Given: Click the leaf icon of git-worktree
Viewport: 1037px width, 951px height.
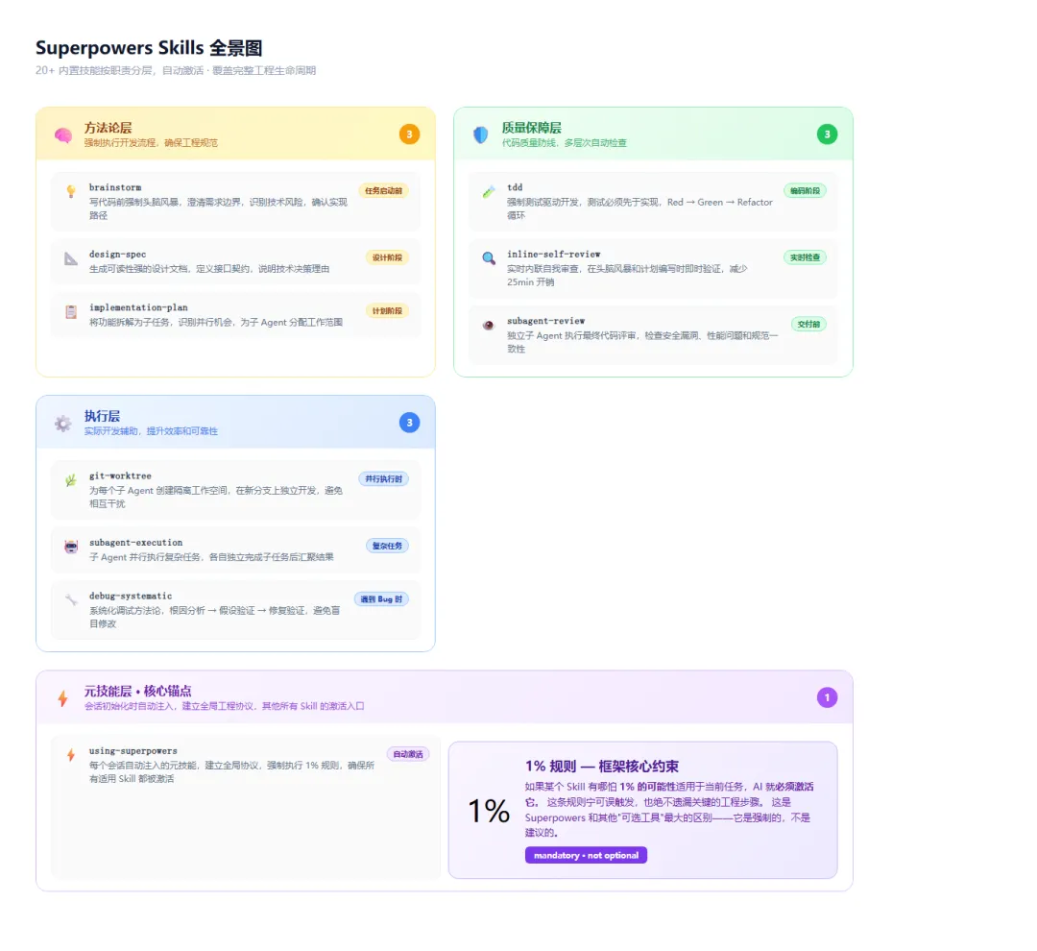Looking at the screenshot, I should click(x=71, y=479).
